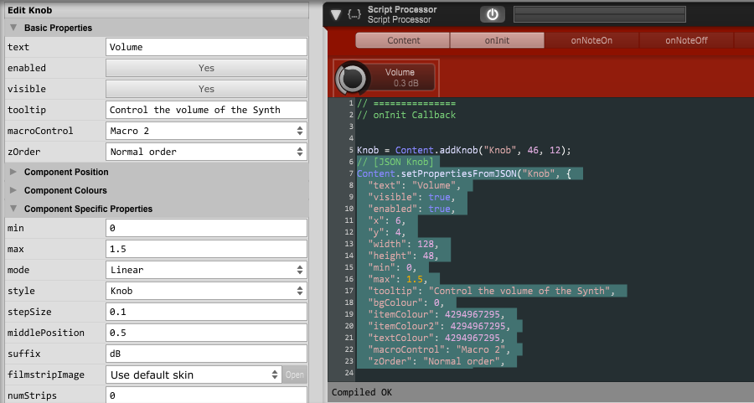The image size is (754, 403).
Task: Click the script braces icon in header
Action: click(354, 15)
